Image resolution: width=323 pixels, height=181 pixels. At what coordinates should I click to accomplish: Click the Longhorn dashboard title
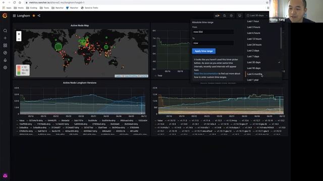pos(24,16)
